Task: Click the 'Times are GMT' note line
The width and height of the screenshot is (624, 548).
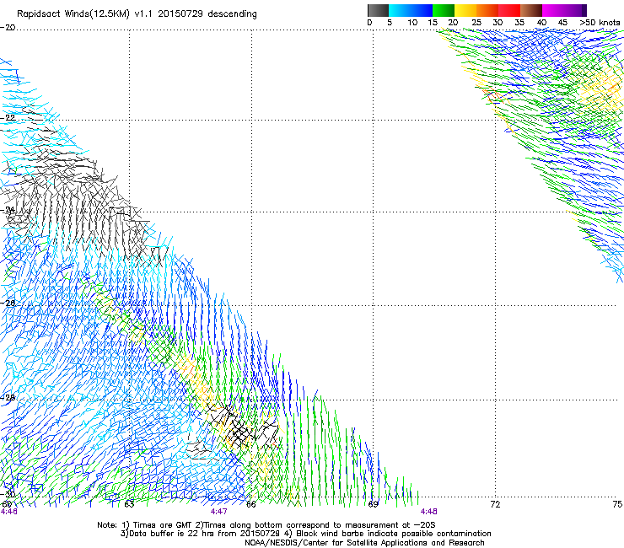Action: point(266,525)
